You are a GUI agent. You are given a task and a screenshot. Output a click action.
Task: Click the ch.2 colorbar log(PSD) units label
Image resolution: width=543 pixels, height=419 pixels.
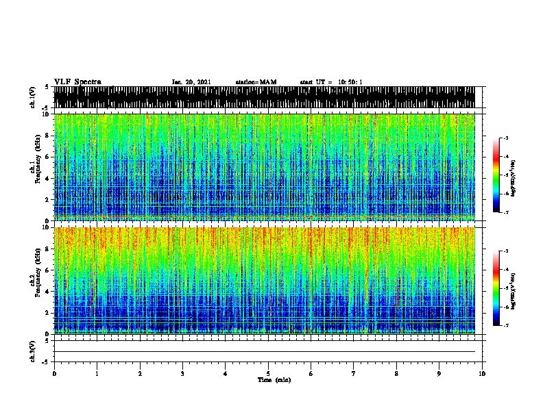point(514,291)
